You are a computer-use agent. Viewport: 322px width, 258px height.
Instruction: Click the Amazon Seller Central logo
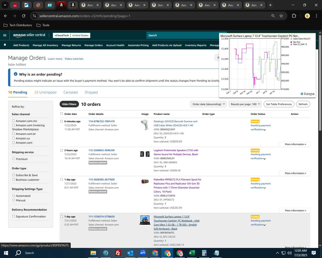click(29, 35)
